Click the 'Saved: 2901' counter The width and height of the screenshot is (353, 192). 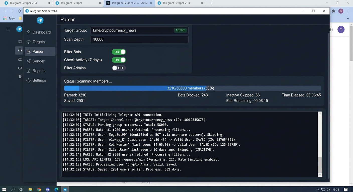coord(74,101)
